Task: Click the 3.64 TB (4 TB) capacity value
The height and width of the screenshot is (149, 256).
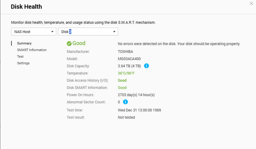Action: click(129, 66)
